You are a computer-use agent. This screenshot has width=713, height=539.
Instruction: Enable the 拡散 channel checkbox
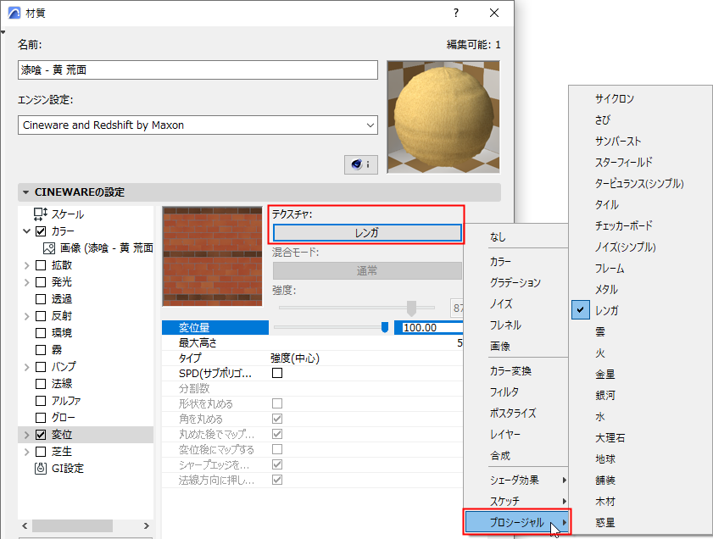click(41, 265)
